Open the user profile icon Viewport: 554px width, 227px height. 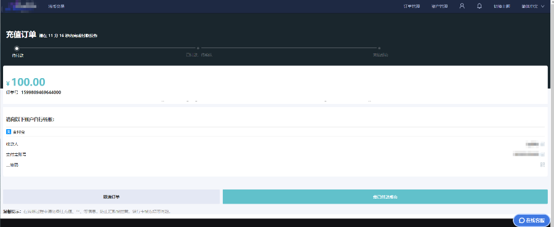pyautogui.click(x=462, y=6)
